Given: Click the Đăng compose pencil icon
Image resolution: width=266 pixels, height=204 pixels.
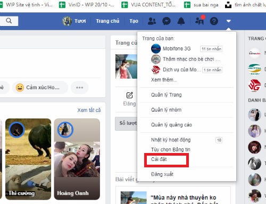Looking at the screenshot, I should (130, 95).
